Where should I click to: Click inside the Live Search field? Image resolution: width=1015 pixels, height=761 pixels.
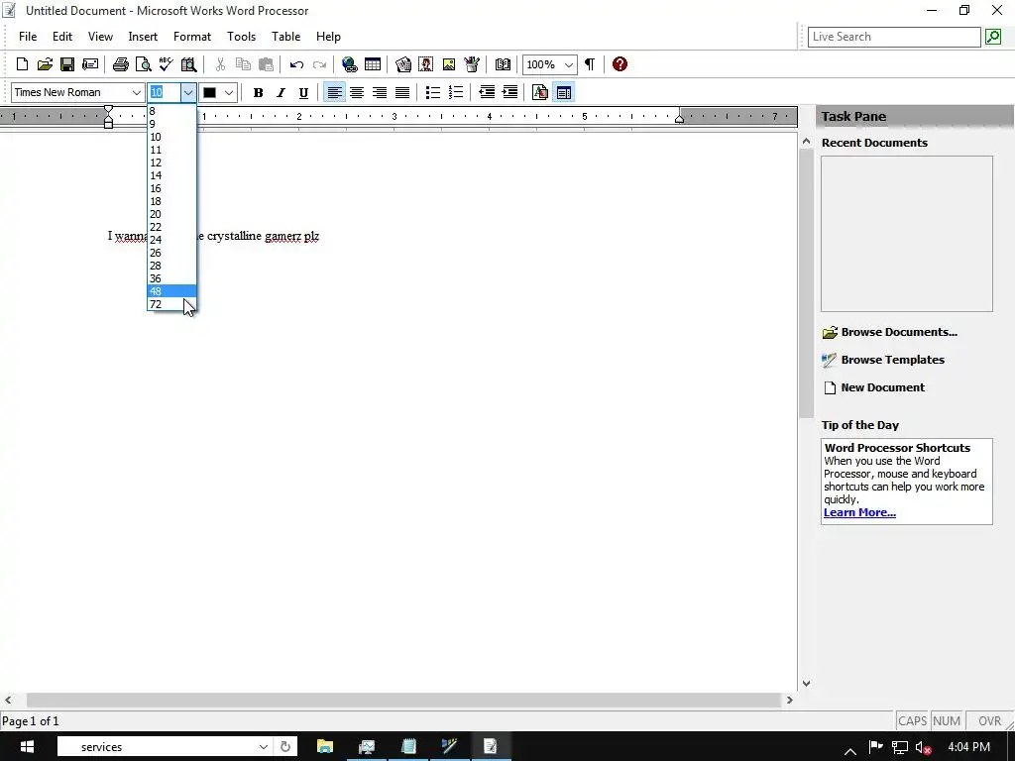[894, 37]
